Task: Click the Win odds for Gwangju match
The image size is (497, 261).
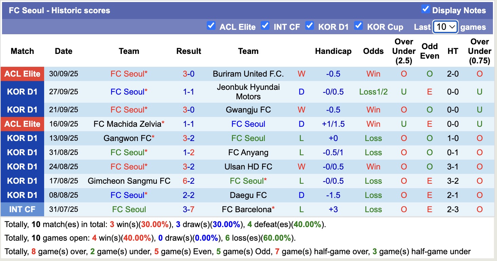Action: (x=373, y=109)
